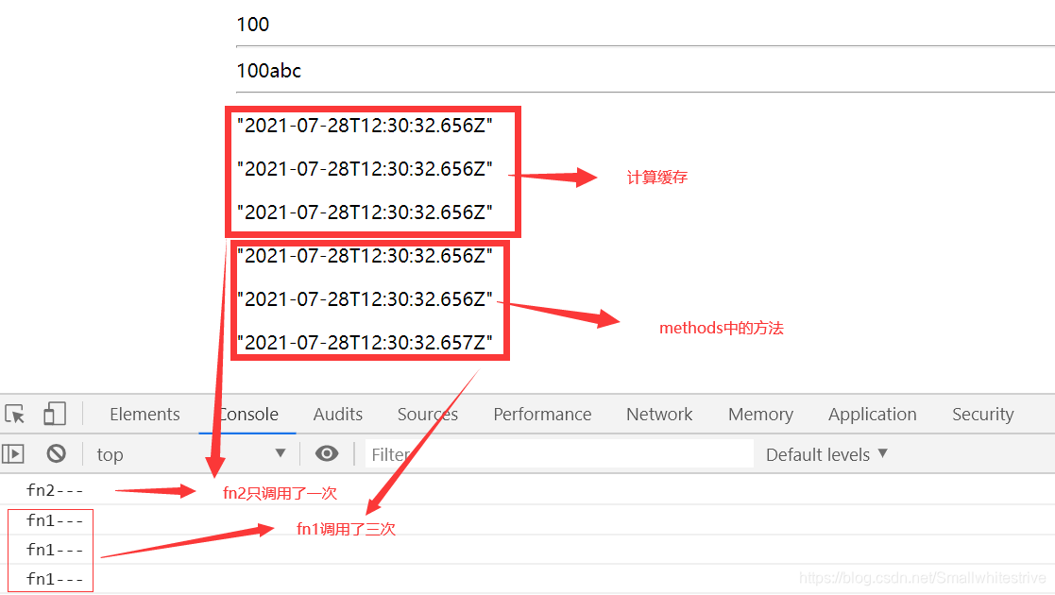Switch to the Network tab
The height and width of the screenshot is (595, 1055).
[x=659, y=415]
